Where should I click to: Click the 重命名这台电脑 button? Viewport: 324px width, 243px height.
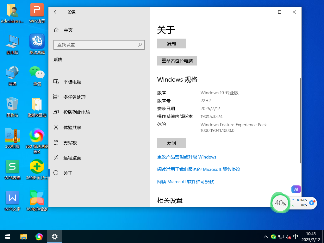[x=177, y=60]
